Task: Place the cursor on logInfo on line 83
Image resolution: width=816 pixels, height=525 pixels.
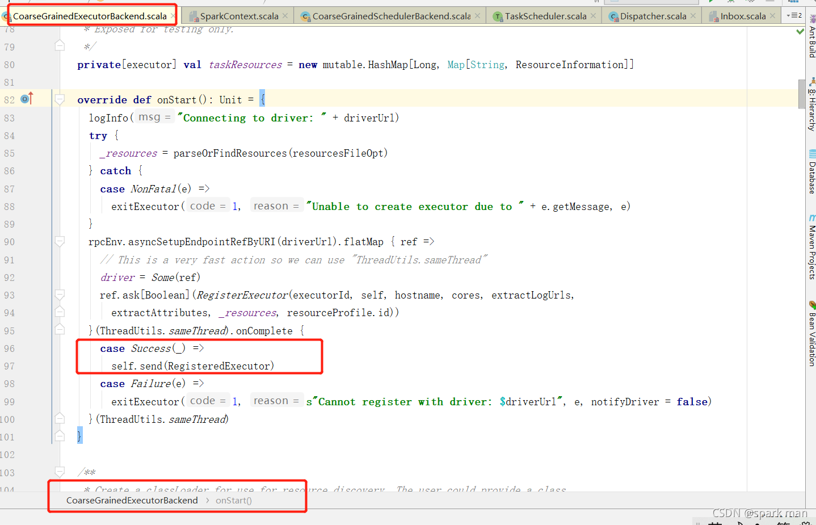Action: click(108, 118)
